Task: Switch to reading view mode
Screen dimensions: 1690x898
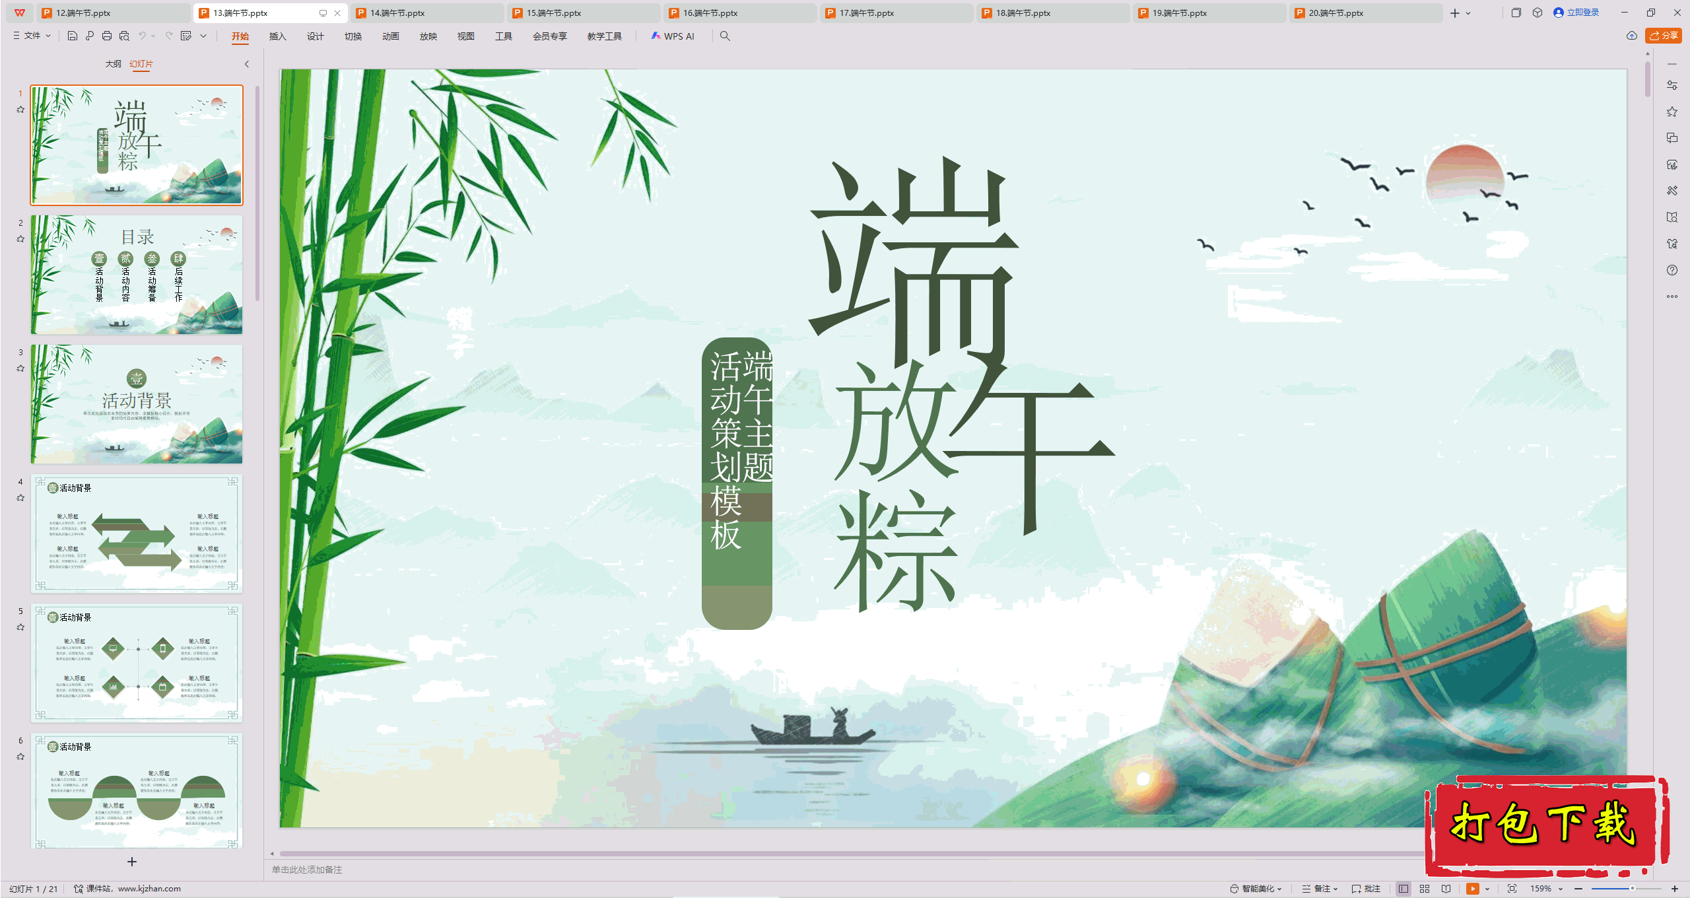Action: click(1446, 889)
